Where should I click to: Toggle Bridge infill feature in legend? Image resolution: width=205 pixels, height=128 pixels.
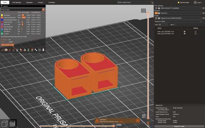21,29
